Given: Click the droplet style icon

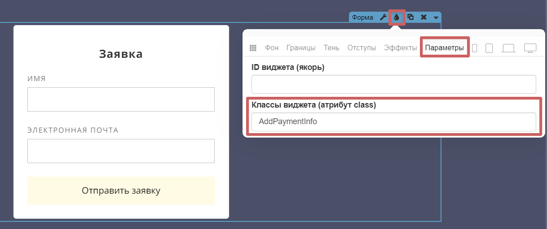Looking at the screenshot, I should 397,17.
